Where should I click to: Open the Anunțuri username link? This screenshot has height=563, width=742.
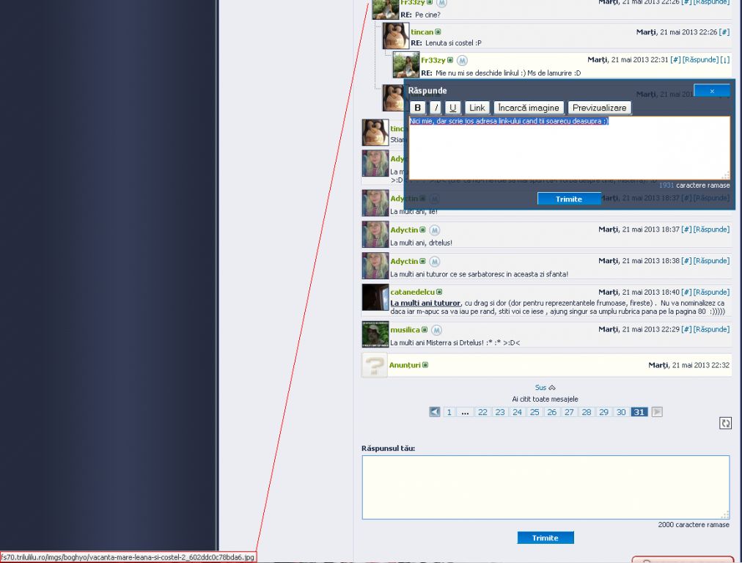[x=405, y=365]
